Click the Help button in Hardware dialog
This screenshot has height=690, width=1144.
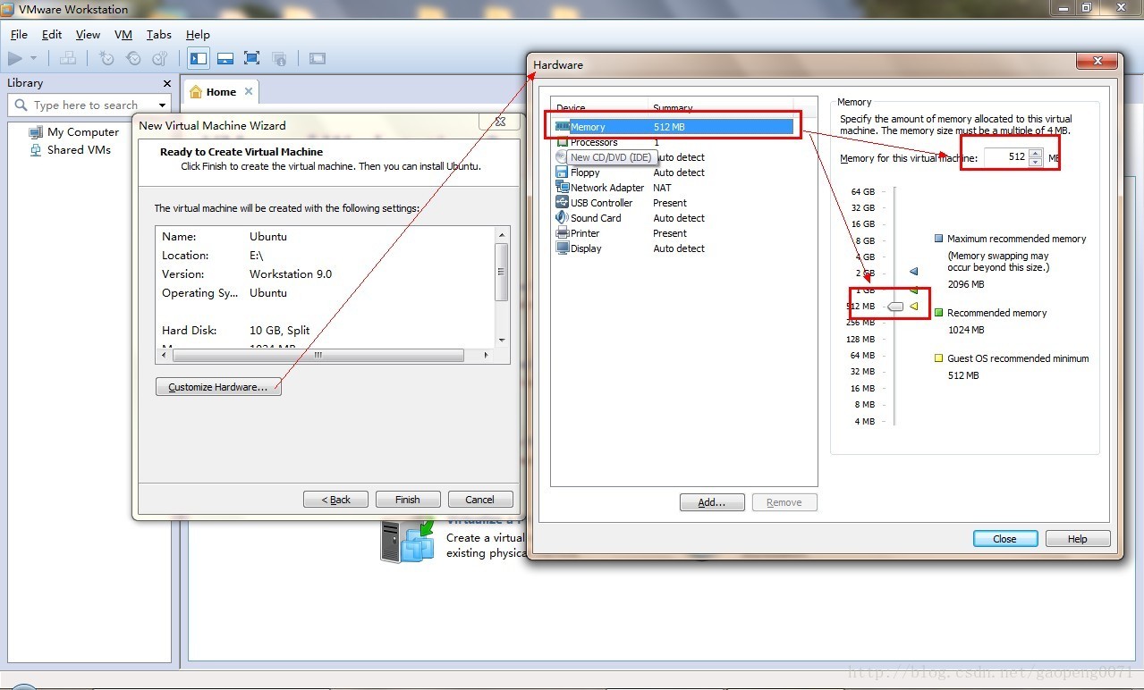click(x=1078, y=539)
